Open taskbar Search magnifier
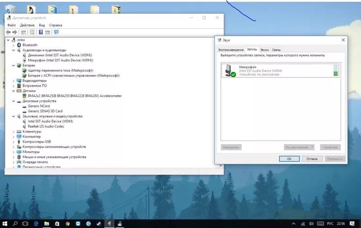The image size is (361, 228). point(15,223)
